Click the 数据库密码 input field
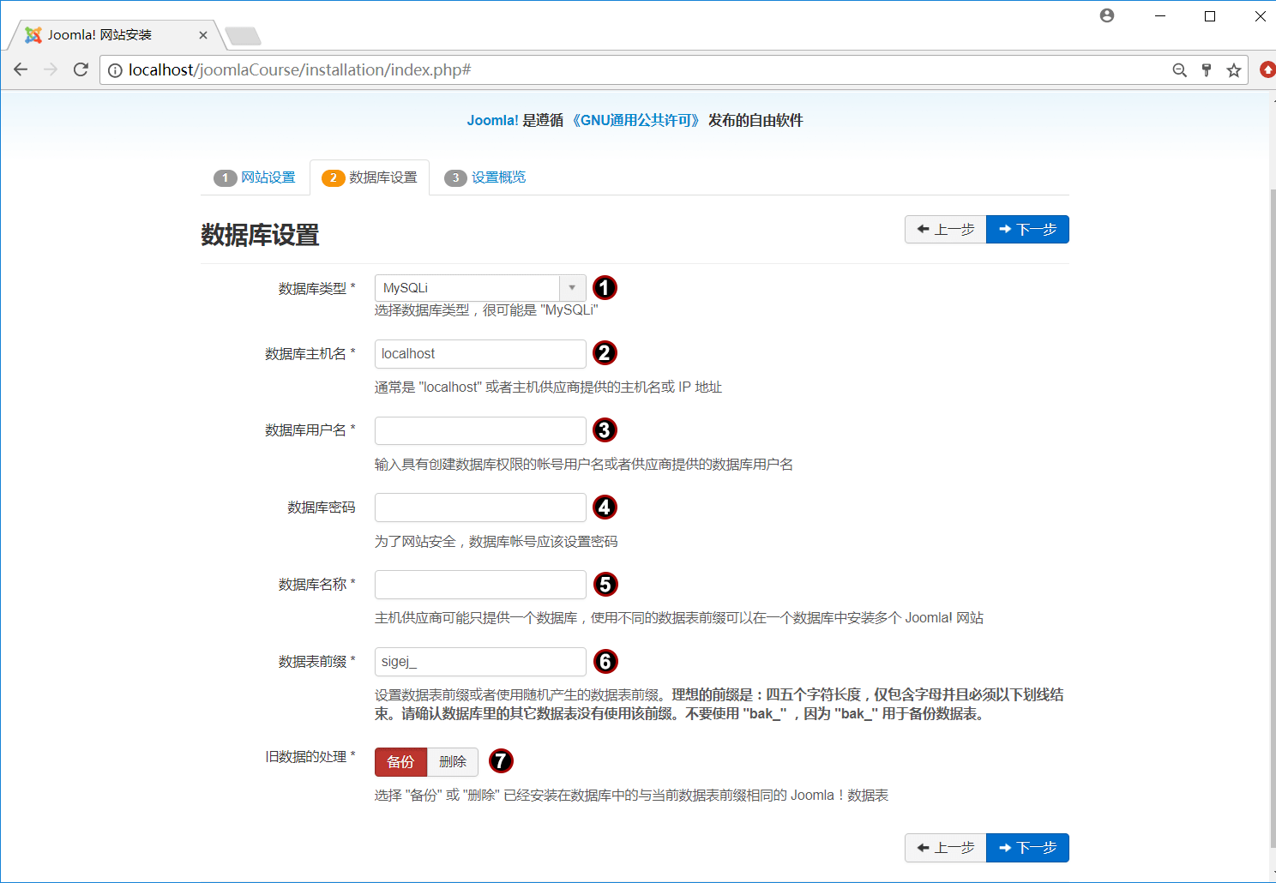 (x=480, y=508)
